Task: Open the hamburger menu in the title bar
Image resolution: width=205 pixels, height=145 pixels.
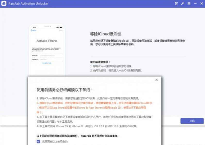Action: pos(189,3)
